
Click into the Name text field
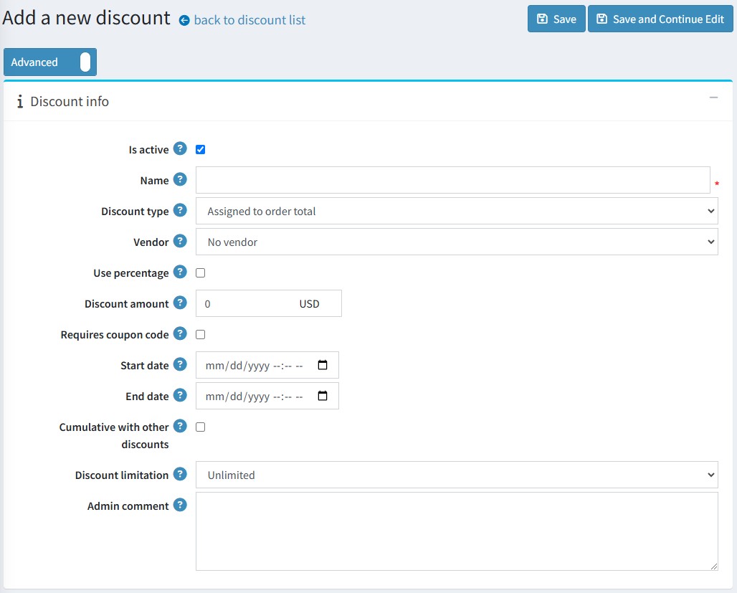452,181
